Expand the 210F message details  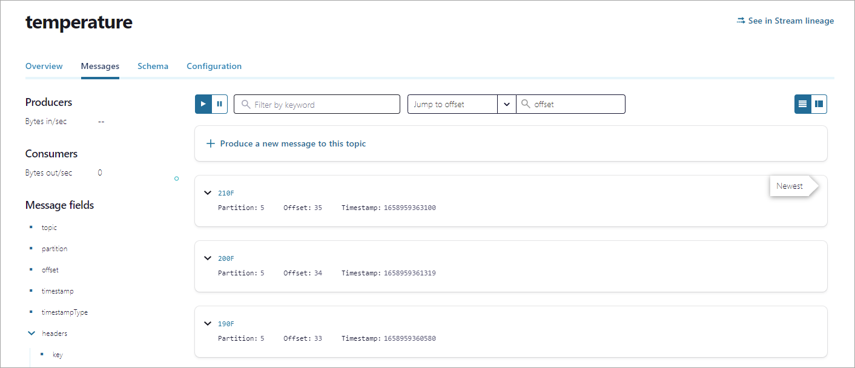tap(208, 193)
